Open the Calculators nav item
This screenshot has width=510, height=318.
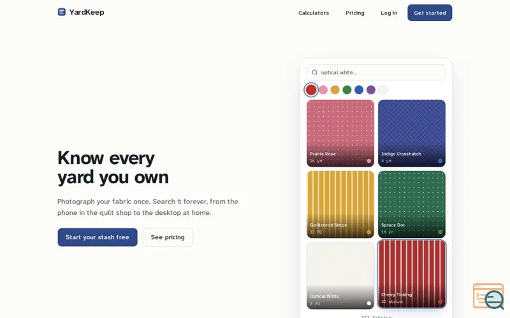[314, 13]
